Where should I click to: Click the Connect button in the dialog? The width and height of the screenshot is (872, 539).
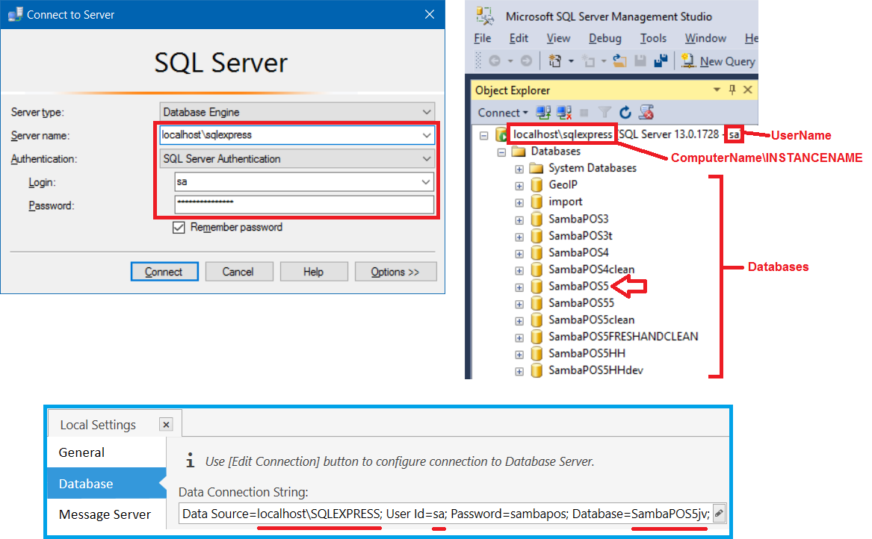[164, 272]
